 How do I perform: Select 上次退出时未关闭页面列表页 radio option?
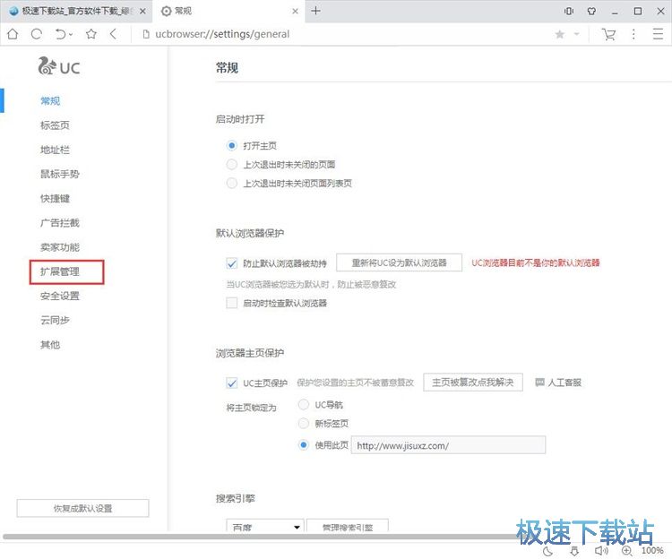232,184
